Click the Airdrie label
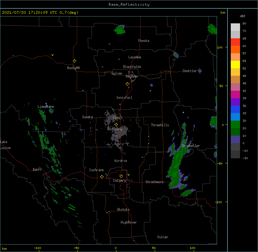 121,161
